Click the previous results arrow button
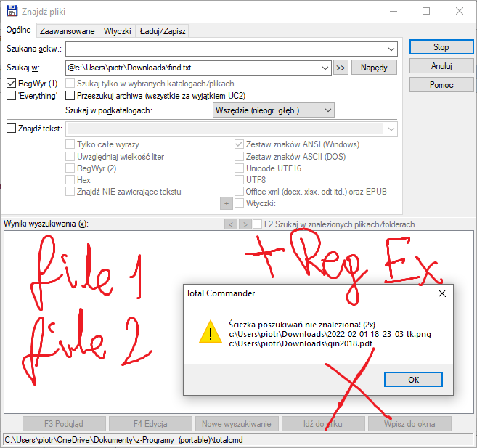477x448 pixels. 231,224
